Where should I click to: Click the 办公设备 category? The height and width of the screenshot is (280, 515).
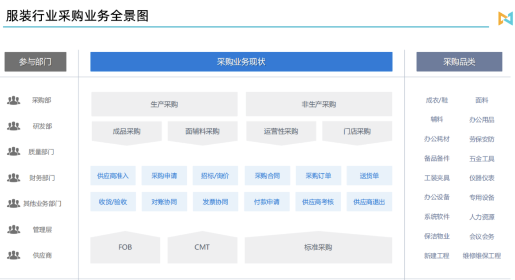pos(437,197)
